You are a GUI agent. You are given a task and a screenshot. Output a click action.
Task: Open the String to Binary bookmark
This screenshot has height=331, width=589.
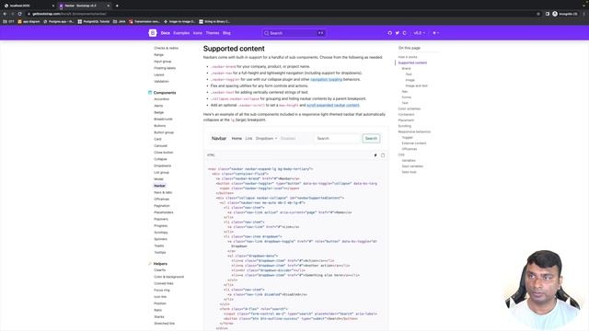pos(214,21)
